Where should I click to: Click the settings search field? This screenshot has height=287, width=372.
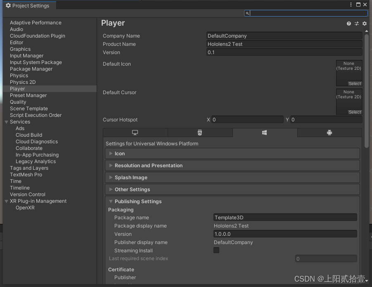[306, 13]
